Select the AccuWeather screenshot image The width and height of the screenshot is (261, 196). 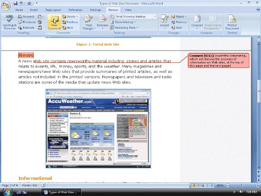98,129
